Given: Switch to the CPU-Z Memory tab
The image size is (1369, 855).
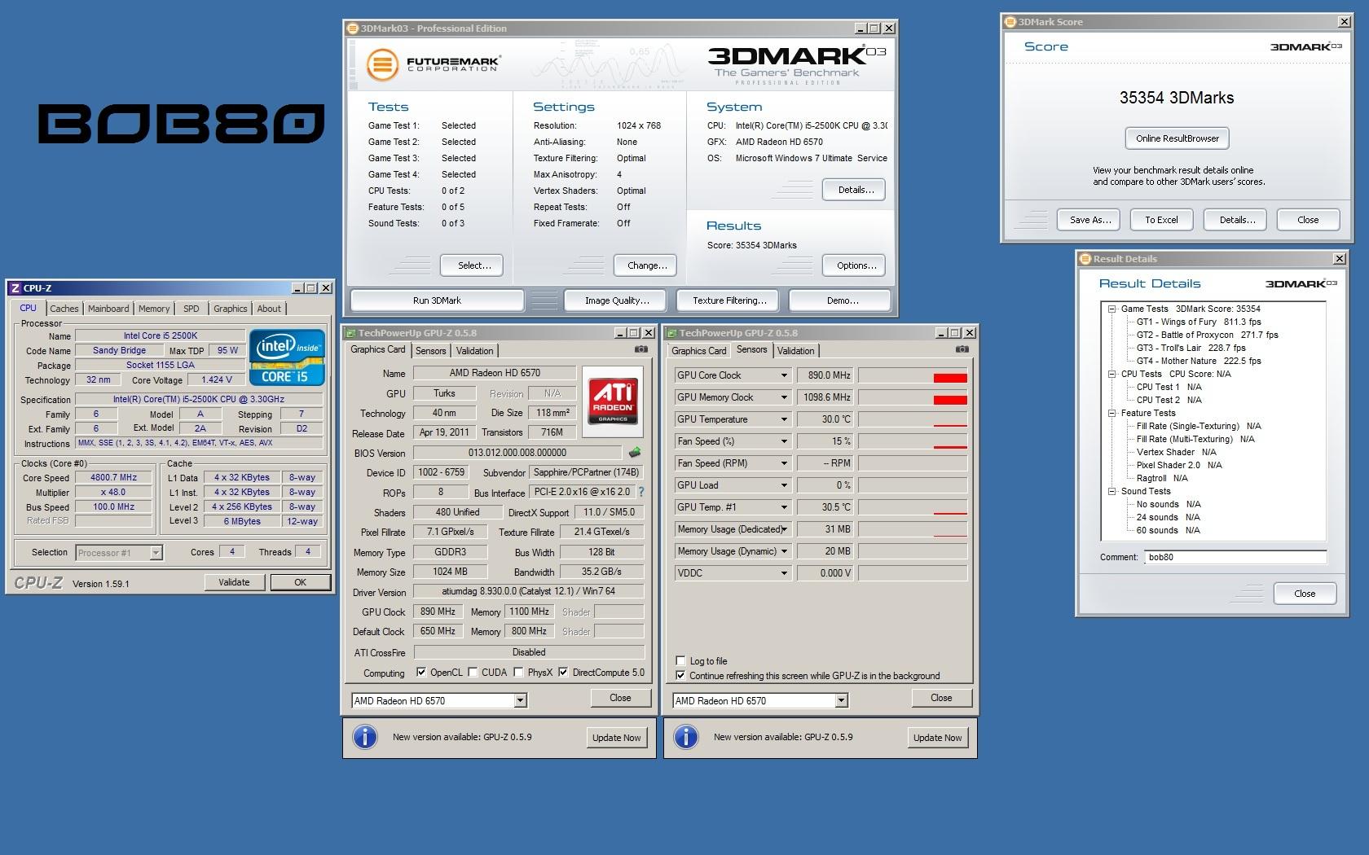Looking at the screenshot, I should (154, 309).
